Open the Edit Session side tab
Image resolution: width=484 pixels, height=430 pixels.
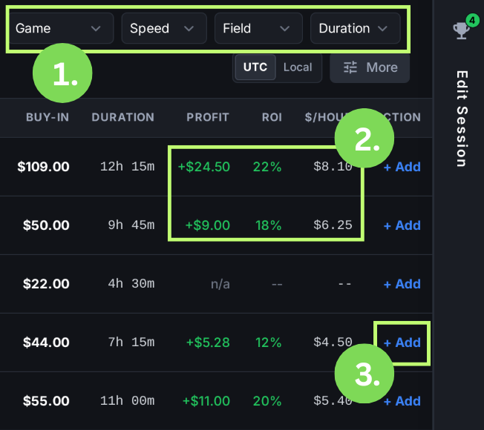[x=461, y=119]
